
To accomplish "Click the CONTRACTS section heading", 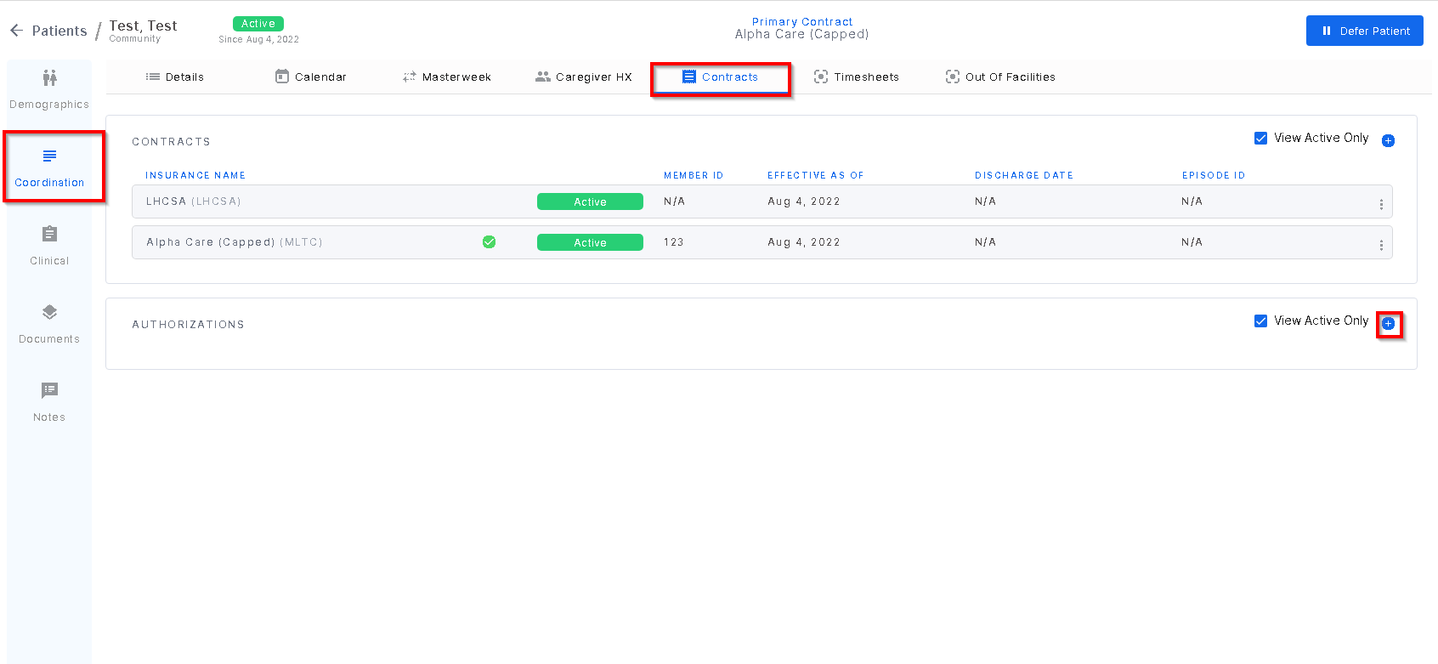I will [x=171, y=142].
